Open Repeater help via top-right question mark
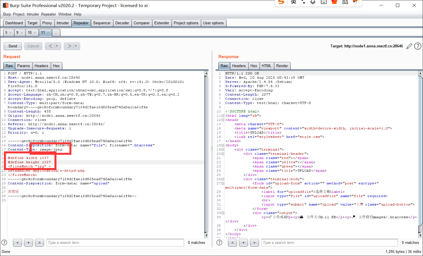Viewport: 423px width, 256px height. [x=418, y=46]
